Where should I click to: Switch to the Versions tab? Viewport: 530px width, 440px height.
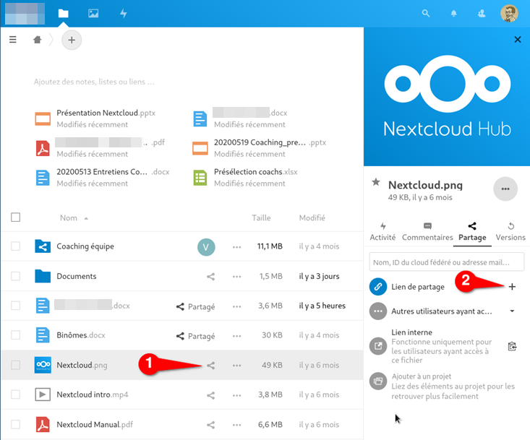click(x=510, y=231)
